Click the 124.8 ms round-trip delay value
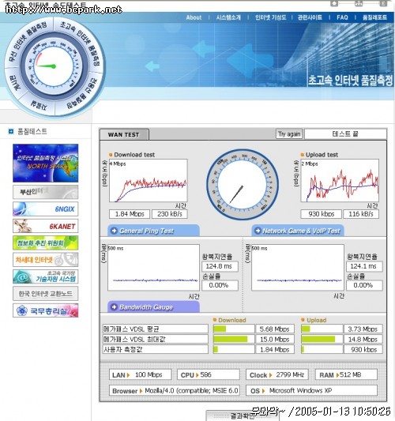395x421 pixels. [220, 266]
